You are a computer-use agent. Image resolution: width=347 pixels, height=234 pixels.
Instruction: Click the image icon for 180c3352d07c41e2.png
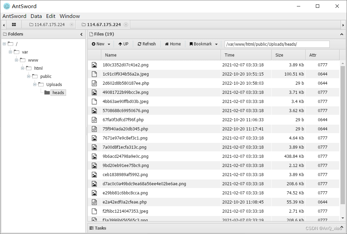[94, 65]
